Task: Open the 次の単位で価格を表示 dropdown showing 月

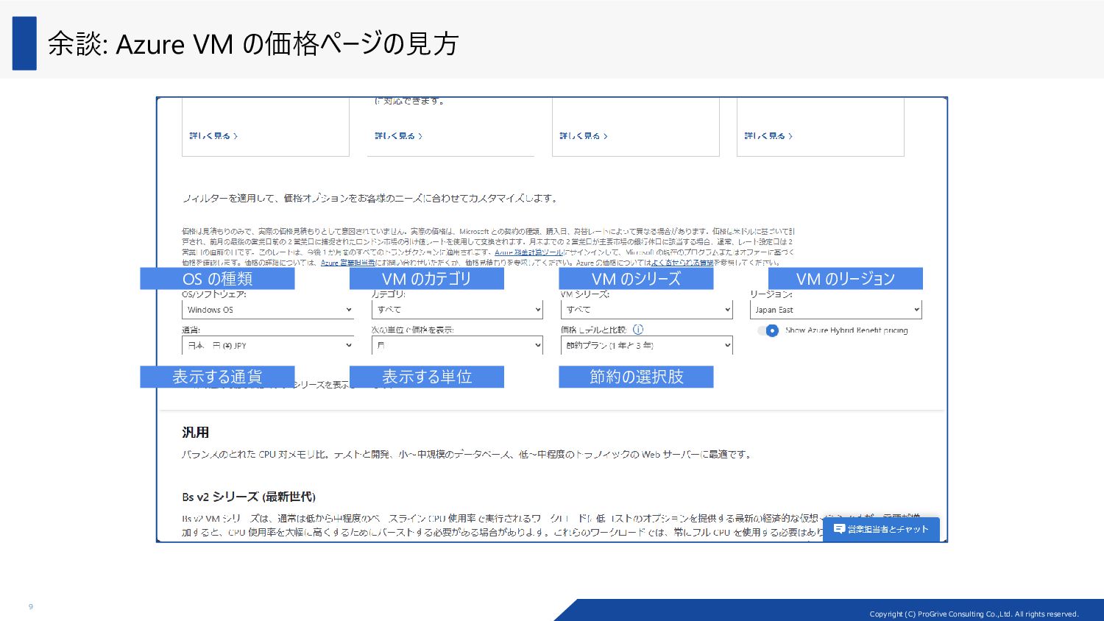Action: click(x=458, y=345)
